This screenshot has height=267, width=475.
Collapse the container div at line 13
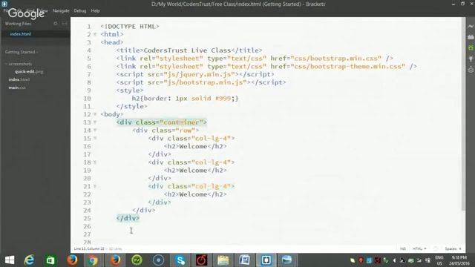tap(95, 122)
